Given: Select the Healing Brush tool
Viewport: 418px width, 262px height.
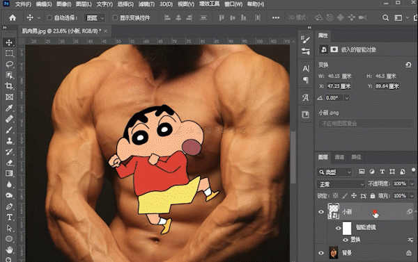Looking at the screenshot, I should click(x=9, y=119).
